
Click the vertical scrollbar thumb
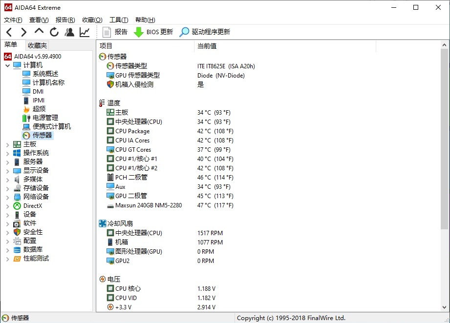point(444,139)
